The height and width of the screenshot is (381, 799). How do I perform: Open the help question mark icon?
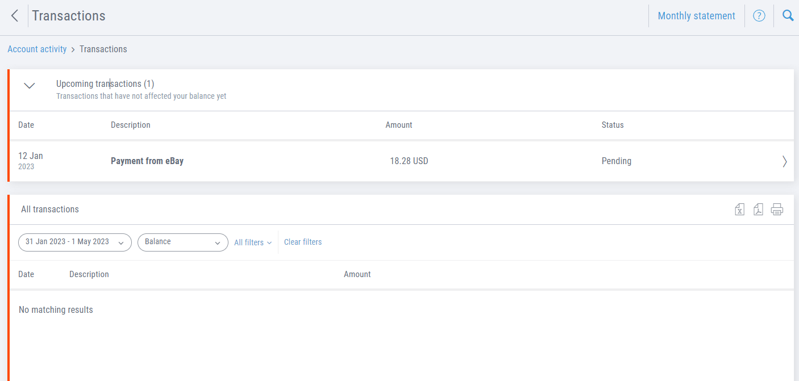coord(759,16)
